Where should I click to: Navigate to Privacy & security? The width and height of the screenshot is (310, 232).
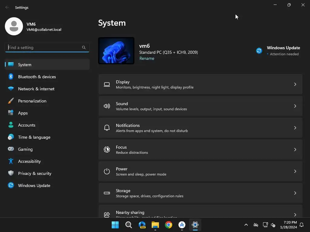(47, 173)
